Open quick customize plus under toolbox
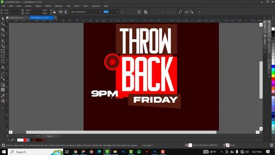The image size is (275, 155). click(3, 108)
